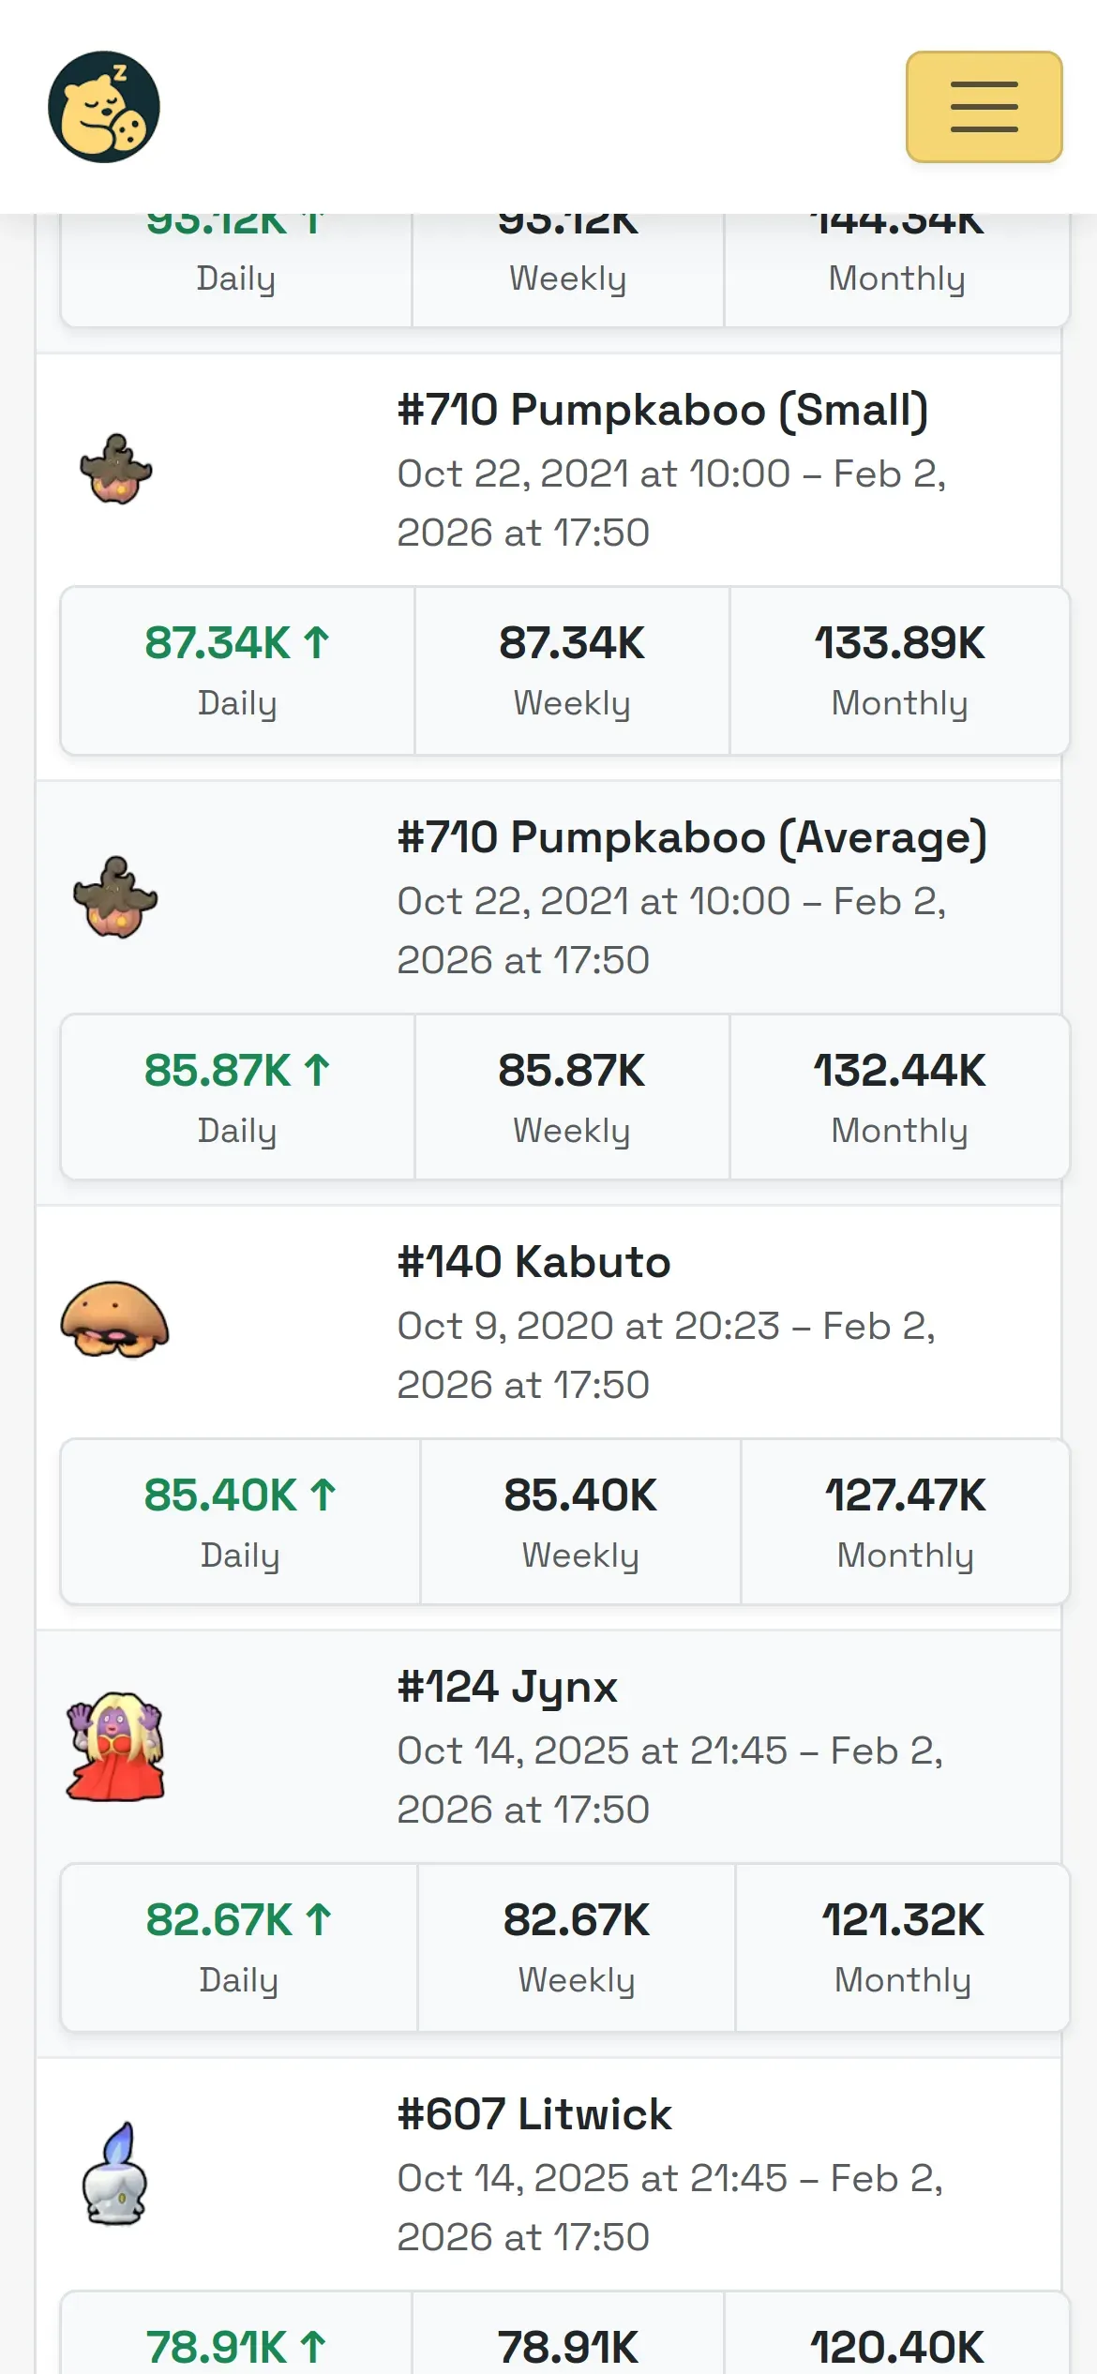Open the #607 Litwick entry title
1097x2374 pixels.
[x=534, y=2114]
